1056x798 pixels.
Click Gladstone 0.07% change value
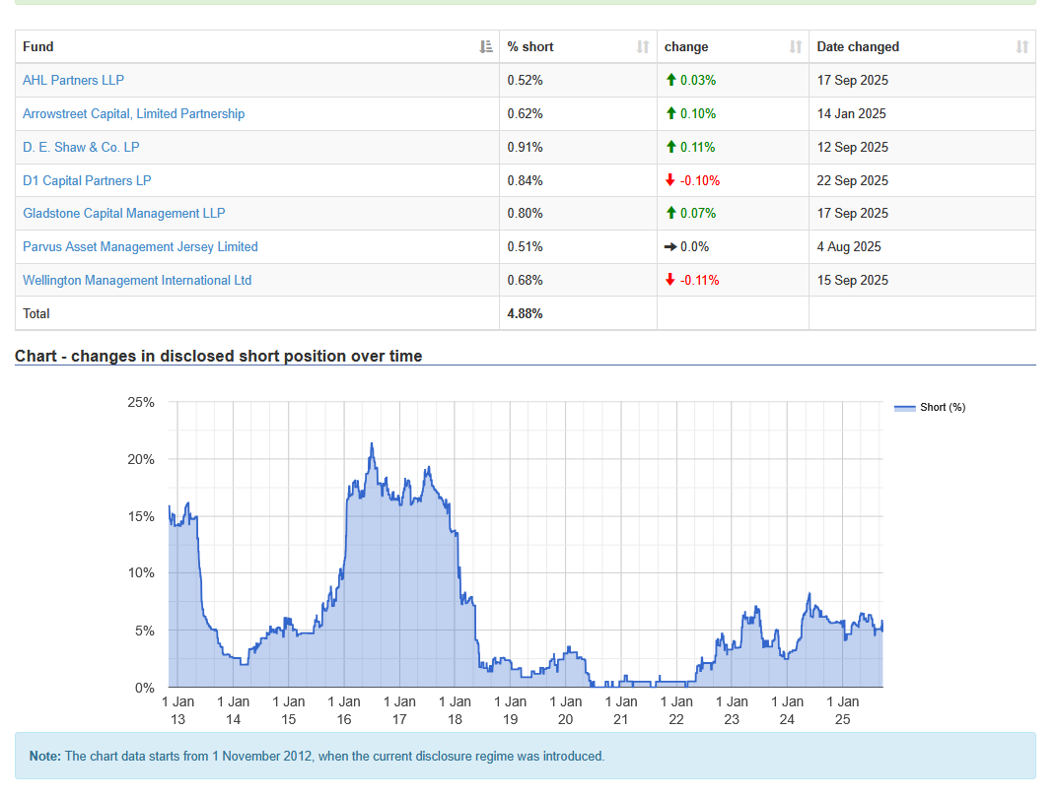(x=698, y=214)
